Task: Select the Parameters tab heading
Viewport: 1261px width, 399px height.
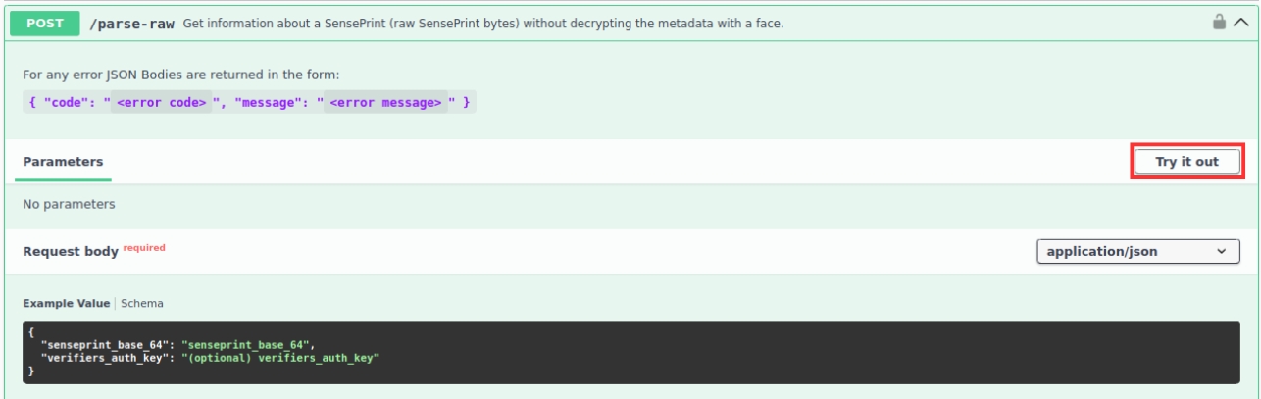Action: (63, 162)
